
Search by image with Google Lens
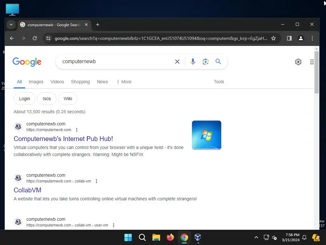tap(205, 62)
